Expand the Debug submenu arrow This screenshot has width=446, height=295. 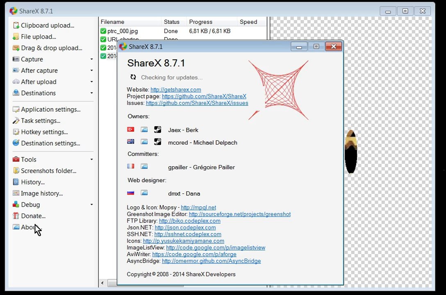point(91,204)
